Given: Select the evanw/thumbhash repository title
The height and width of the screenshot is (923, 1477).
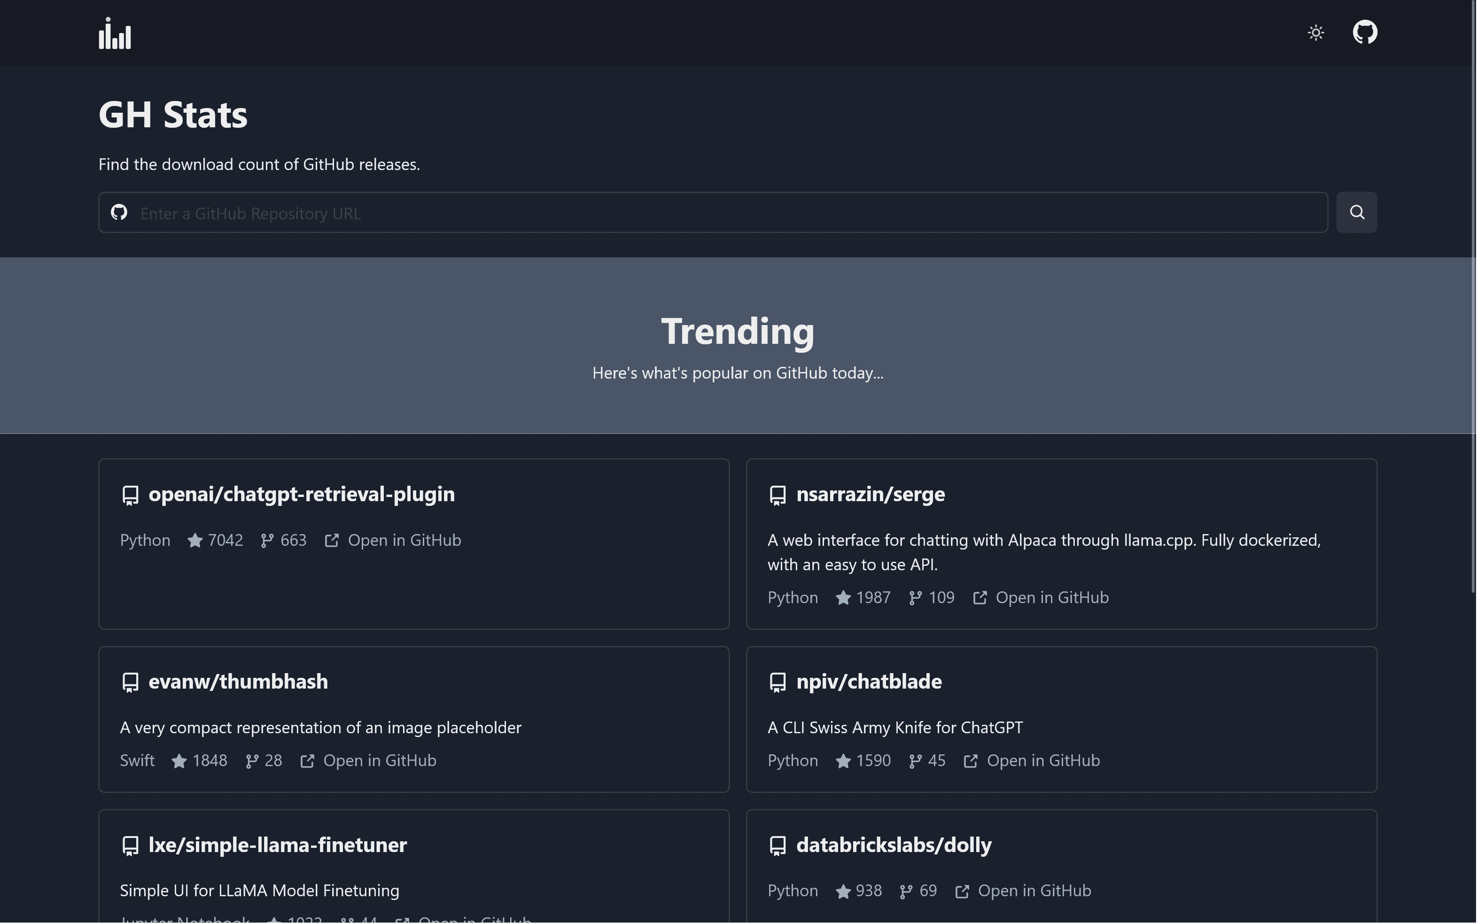Looking at the screenshot, I should [239, 681].
